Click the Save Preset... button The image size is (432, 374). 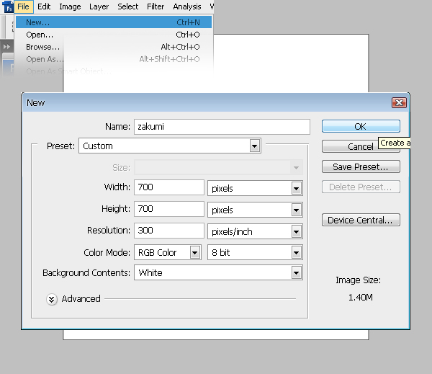point(361,167)
